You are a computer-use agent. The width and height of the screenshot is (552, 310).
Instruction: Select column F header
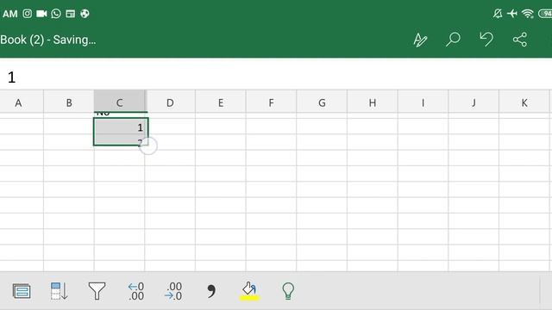tap(271, 102)
